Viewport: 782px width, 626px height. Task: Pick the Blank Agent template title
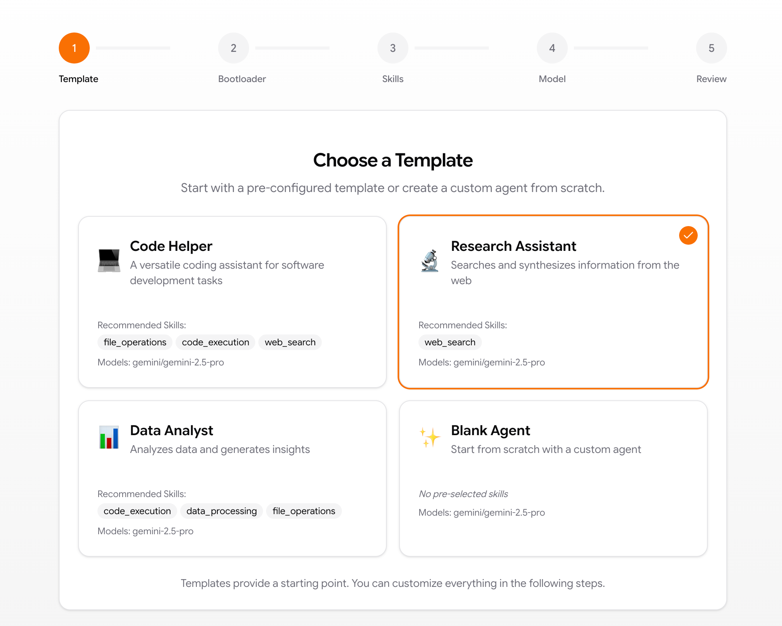(490, 430)
